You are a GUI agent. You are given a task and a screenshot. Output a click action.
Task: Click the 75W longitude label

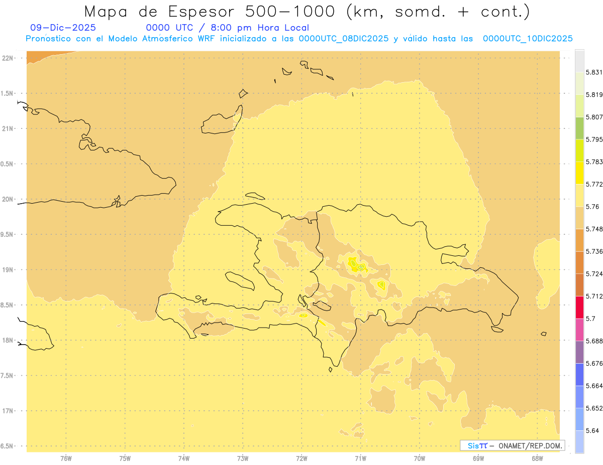[x=125, y=458]
